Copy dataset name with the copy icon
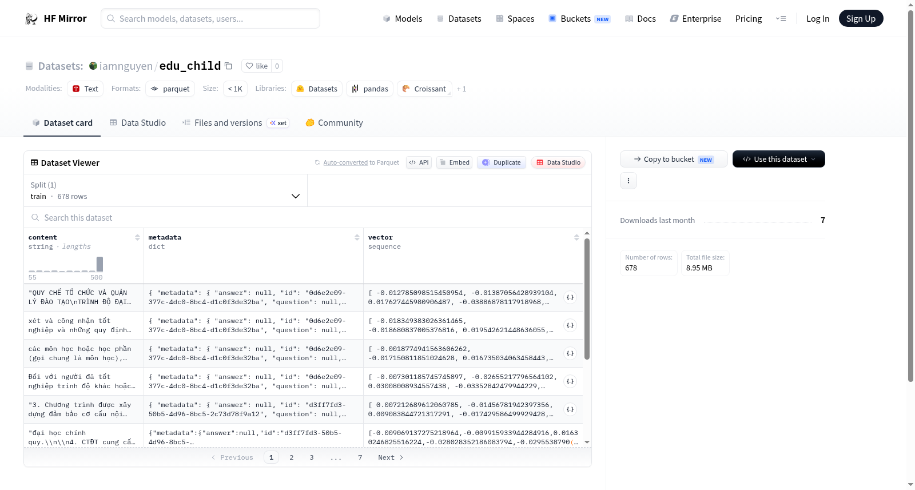 228,66
